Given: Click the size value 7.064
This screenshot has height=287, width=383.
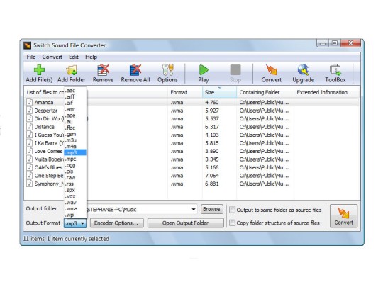Looking at the screenshot, I should [x=212, y=176].
